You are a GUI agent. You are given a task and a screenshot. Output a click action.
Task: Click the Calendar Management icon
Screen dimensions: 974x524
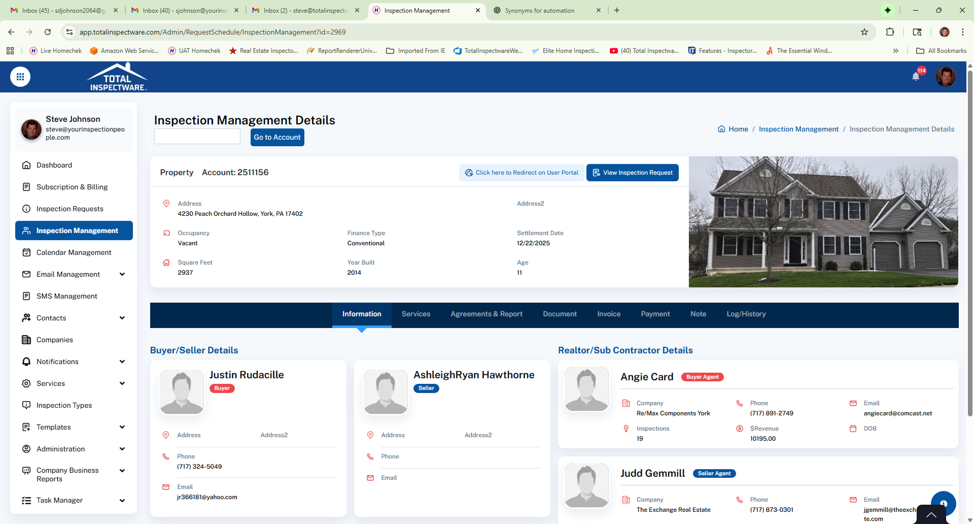tap(26, 252)
